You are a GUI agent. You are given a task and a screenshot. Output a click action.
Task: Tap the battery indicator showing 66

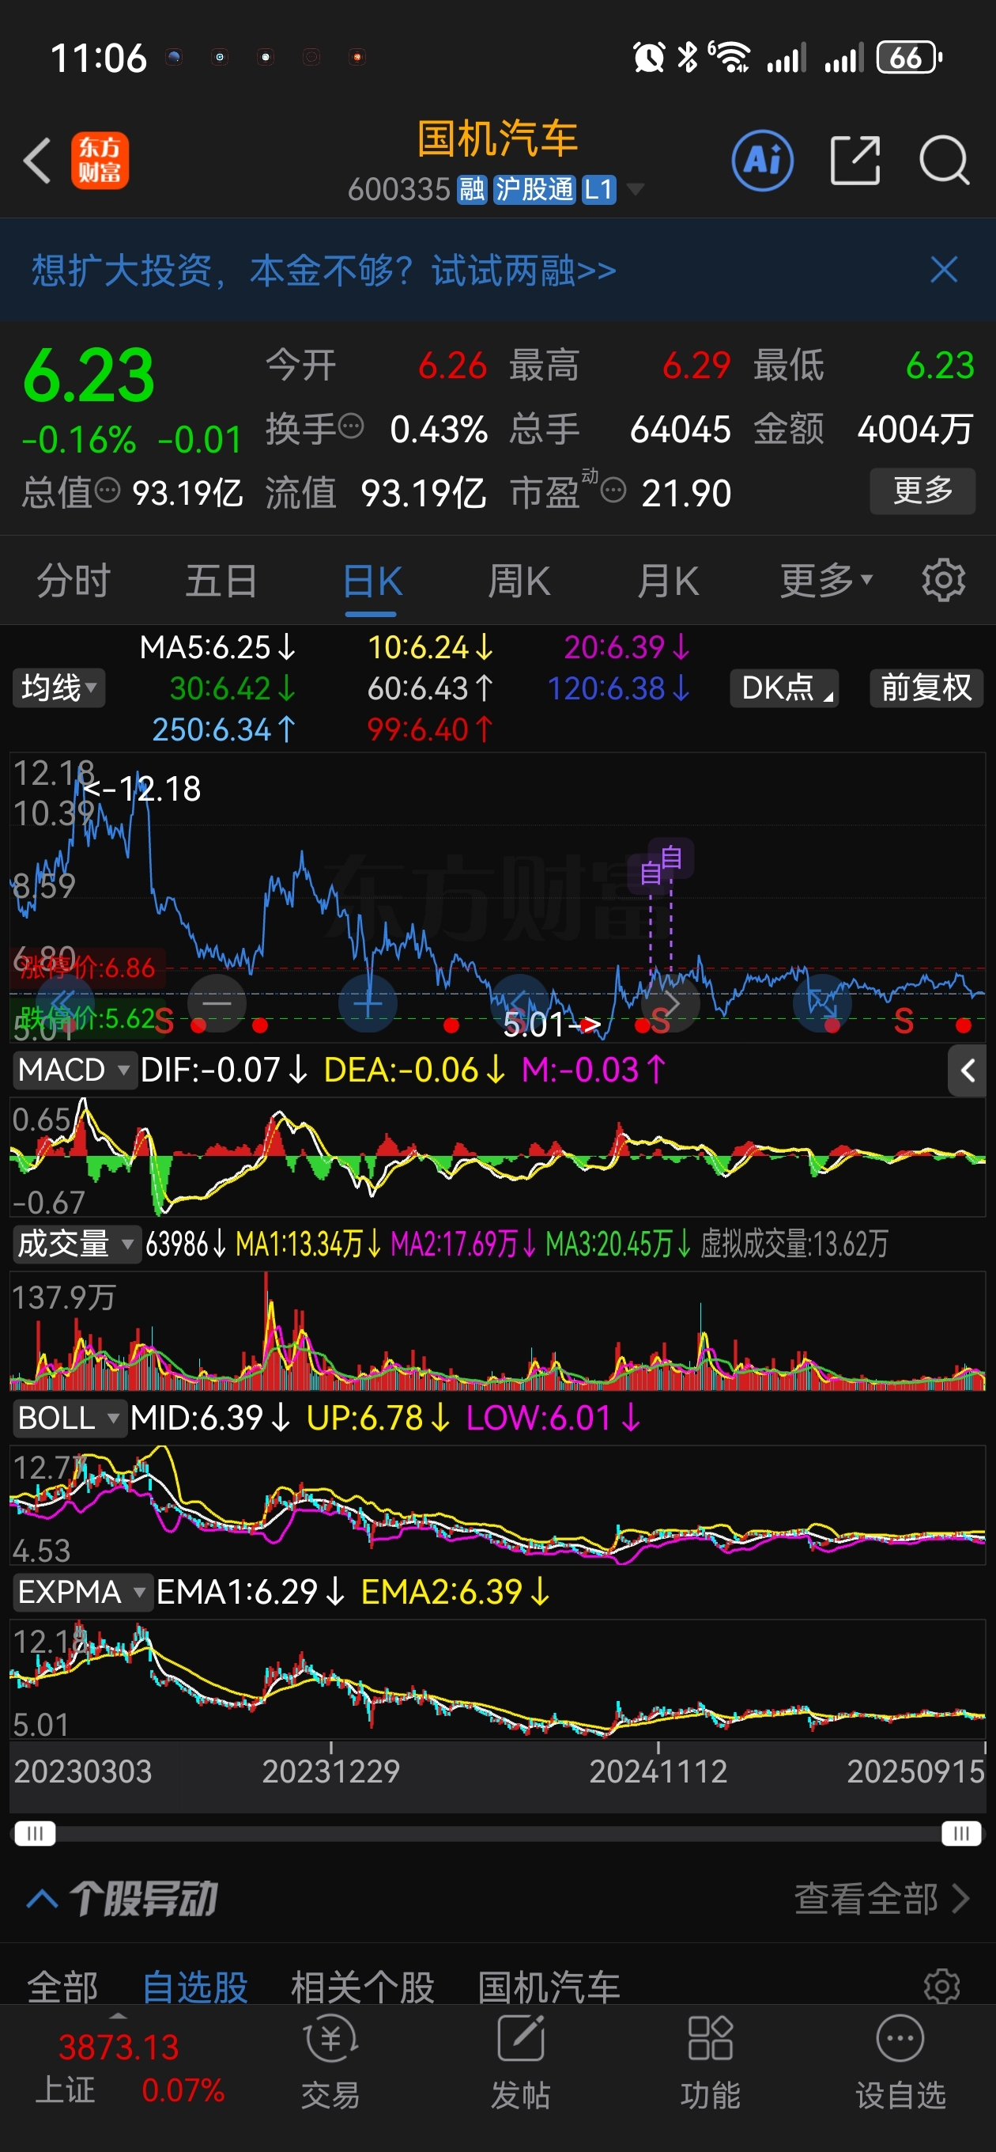pos(910,57)
